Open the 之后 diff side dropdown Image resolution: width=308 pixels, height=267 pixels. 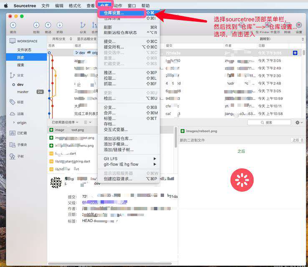tap(298, 140)
